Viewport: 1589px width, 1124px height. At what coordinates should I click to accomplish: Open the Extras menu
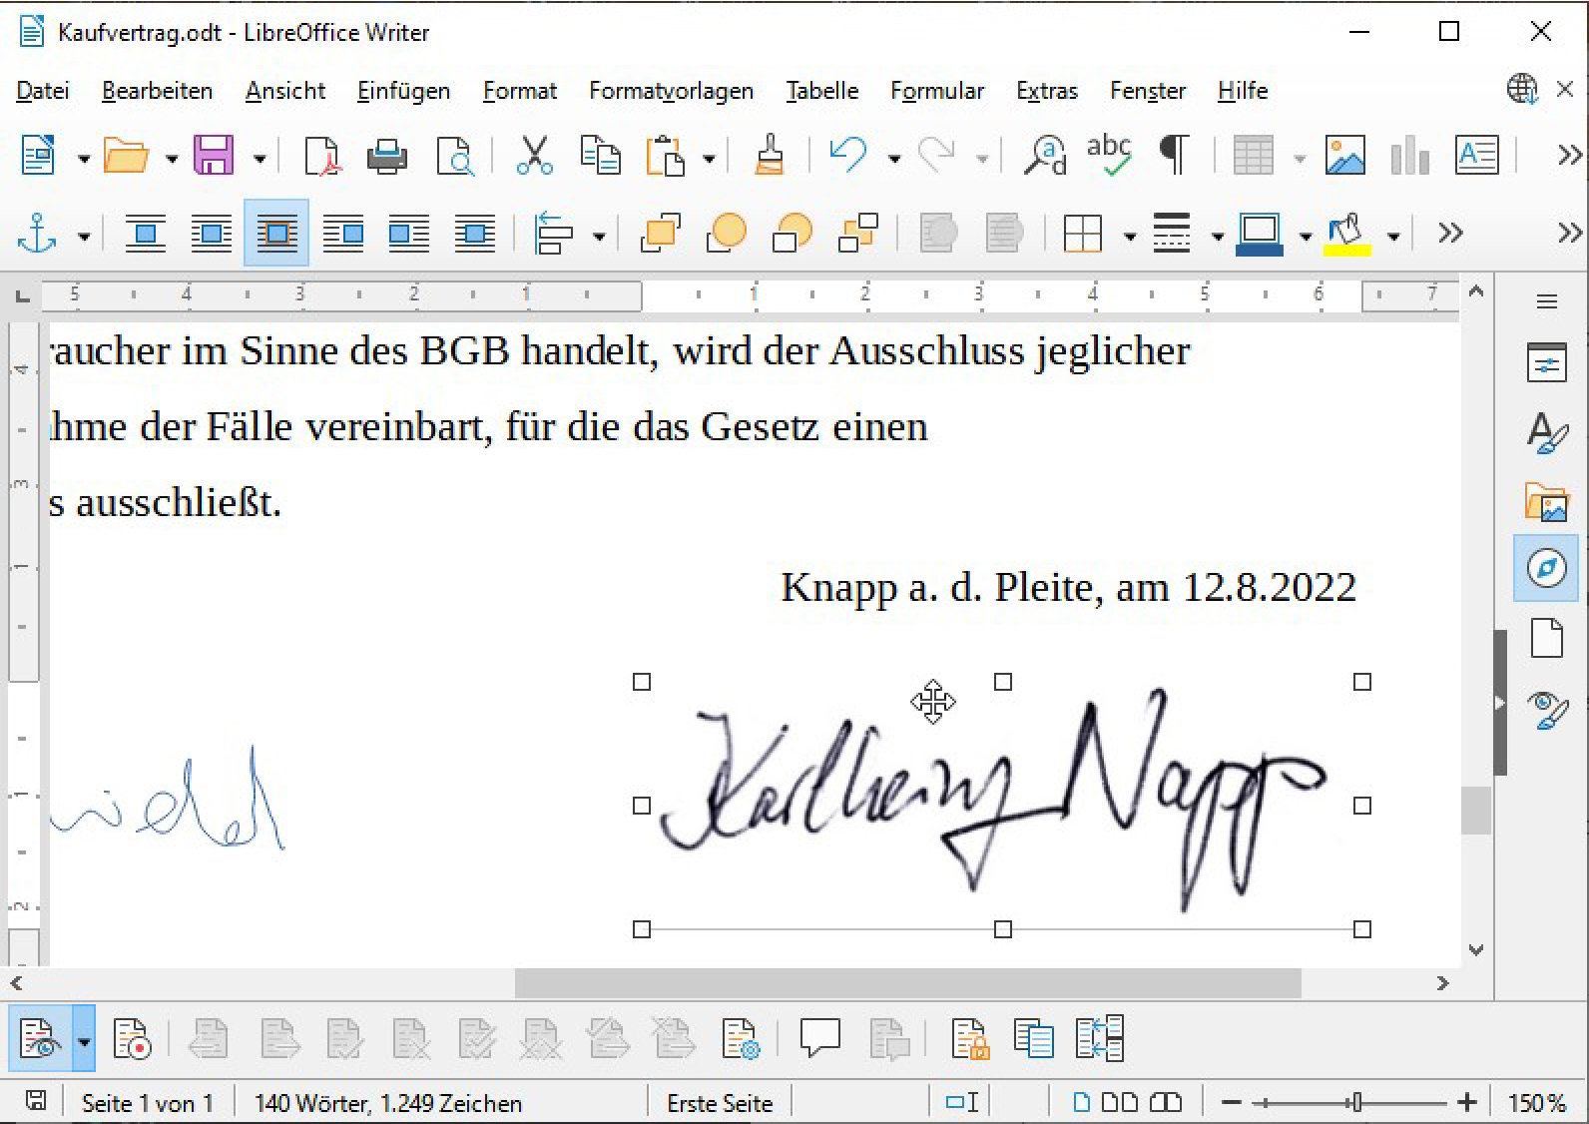(x=1047, y=91)
